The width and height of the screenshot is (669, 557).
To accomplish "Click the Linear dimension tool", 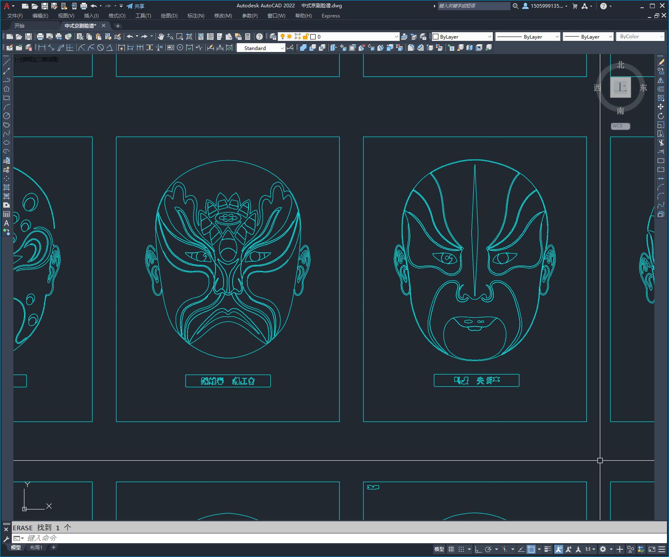I will tap(41, 48).
